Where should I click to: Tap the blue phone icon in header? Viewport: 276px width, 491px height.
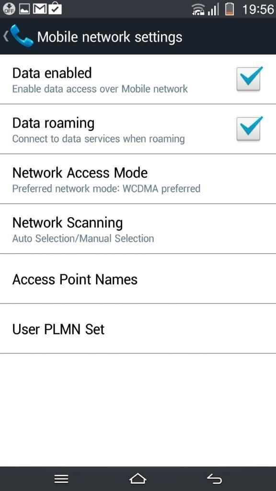(x=21, y=36)
